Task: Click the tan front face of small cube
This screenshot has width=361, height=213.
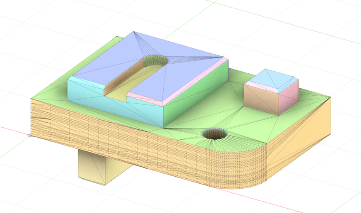Action: click(261, 98)
